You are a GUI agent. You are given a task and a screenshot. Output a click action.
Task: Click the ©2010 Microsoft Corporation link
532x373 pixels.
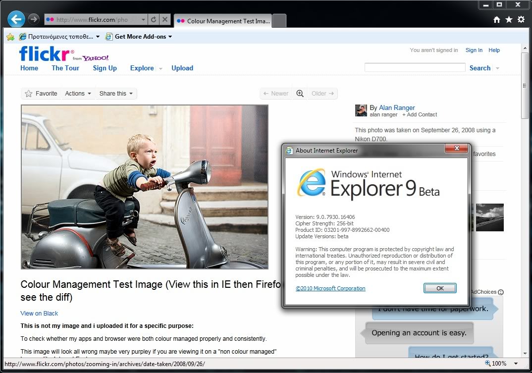pos(330,288)
